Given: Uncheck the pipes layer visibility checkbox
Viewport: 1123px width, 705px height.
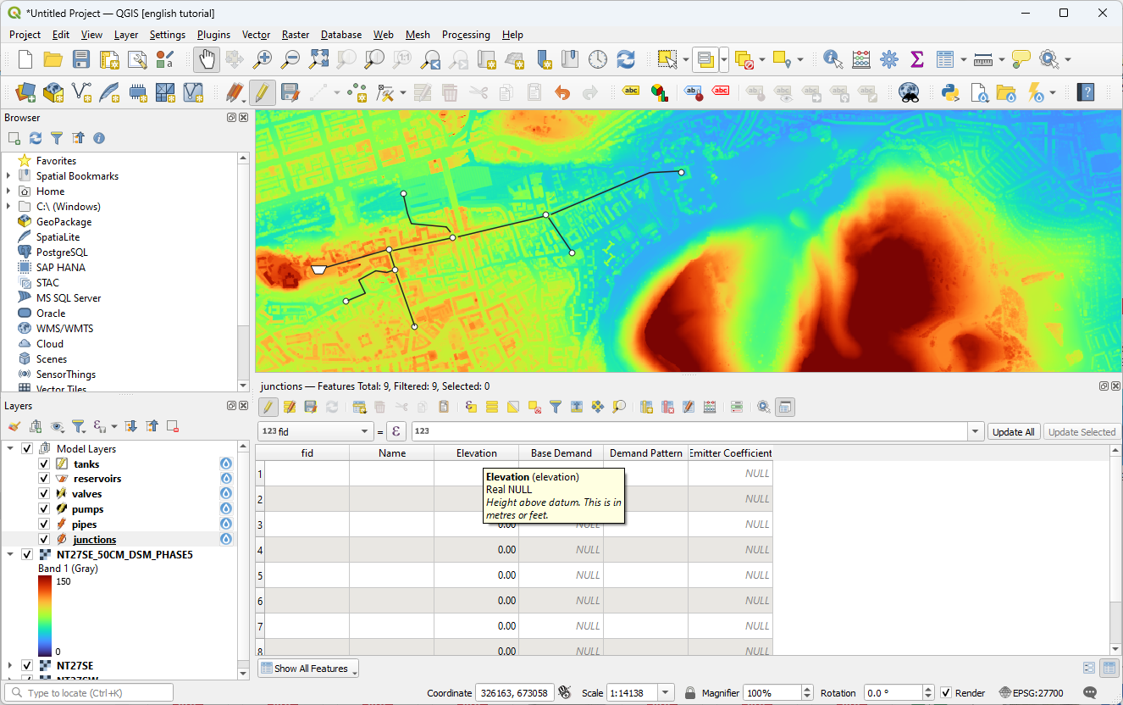Looking at the screenshot, I should [x=44, y=525].
